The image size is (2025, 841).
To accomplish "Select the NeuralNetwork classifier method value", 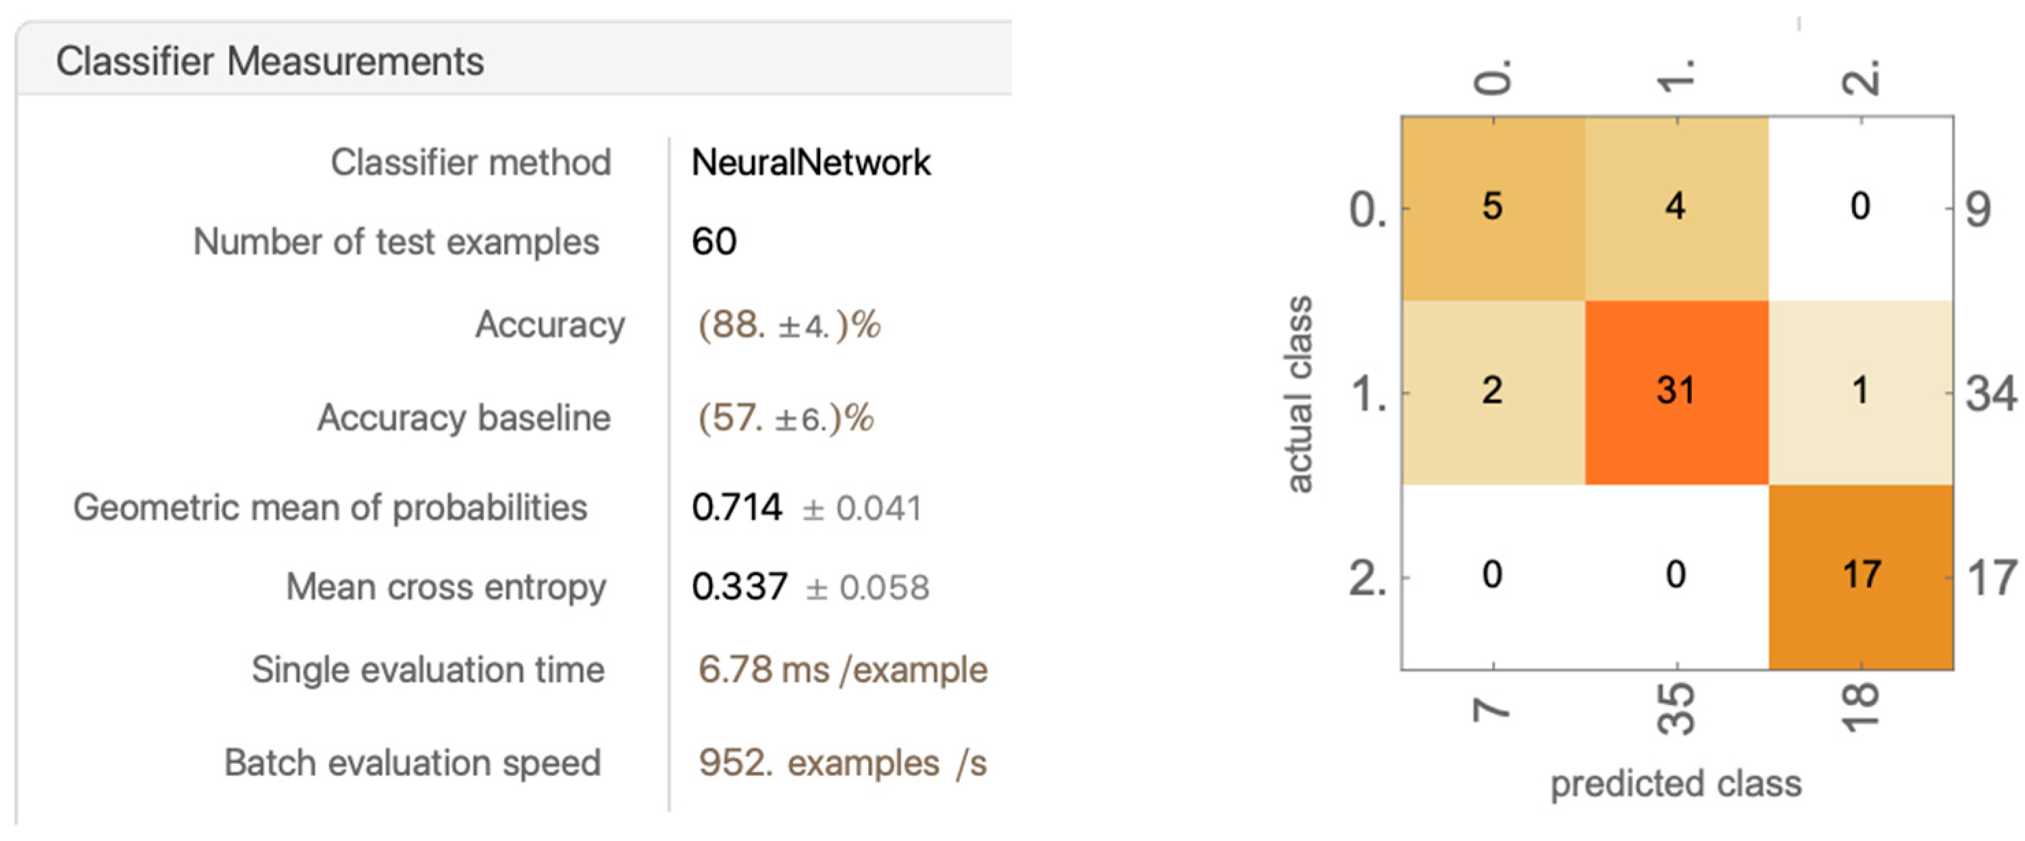I will 811,163.
